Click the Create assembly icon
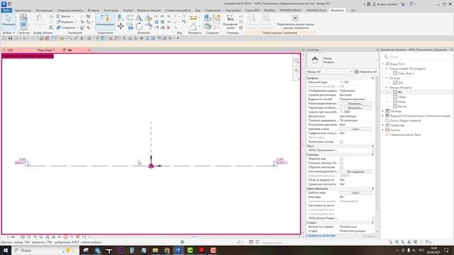Viewport: 454px width, 255px height. 208,18
